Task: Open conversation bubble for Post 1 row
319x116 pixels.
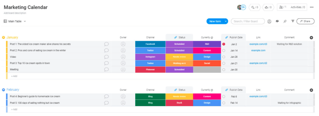Action: 106,44
